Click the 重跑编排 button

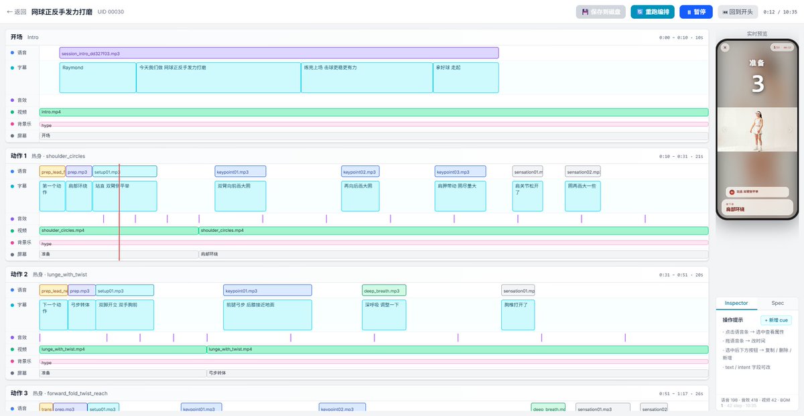(653, 12)
